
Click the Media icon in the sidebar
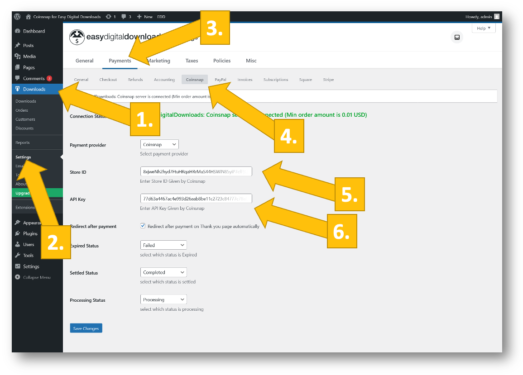[18, 57]
